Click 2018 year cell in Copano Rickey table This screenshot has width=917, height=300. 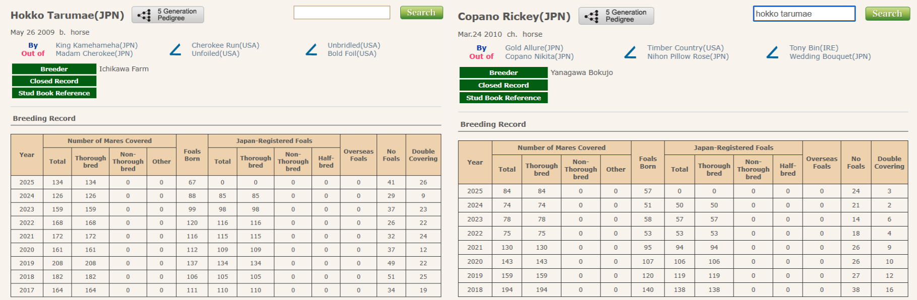[x=475, y=290]
